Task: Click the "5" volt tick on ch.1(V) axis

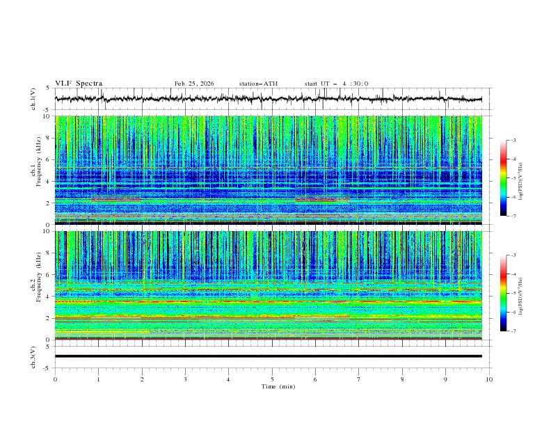Action: pos(49,88)
